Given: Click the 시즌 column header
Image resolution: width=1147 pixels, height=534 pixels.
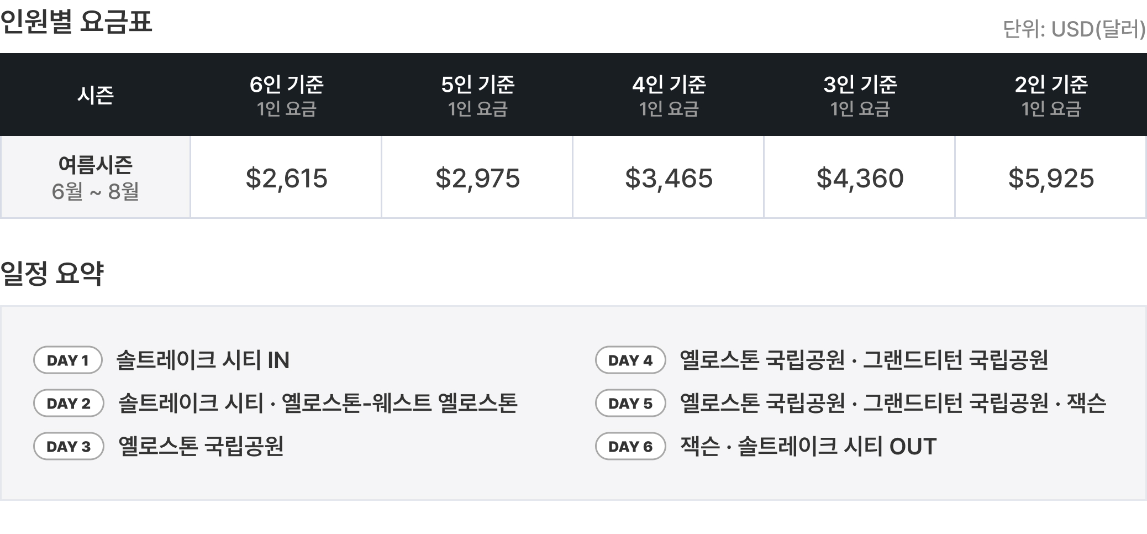Looking at the screenshot, I should [95, 95].
